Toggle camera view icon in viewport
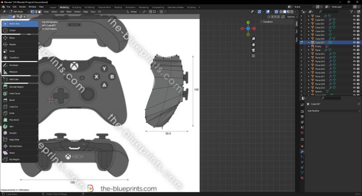The width and height of the screenshot is (362, 196). 253,50
